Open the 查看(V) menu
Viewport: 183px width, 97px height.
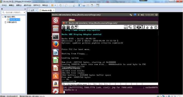click(19, 5)
